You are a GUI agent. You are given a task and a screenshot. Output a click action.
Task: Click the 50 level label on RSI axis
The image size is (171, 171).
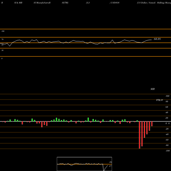[x=2, y=45]
